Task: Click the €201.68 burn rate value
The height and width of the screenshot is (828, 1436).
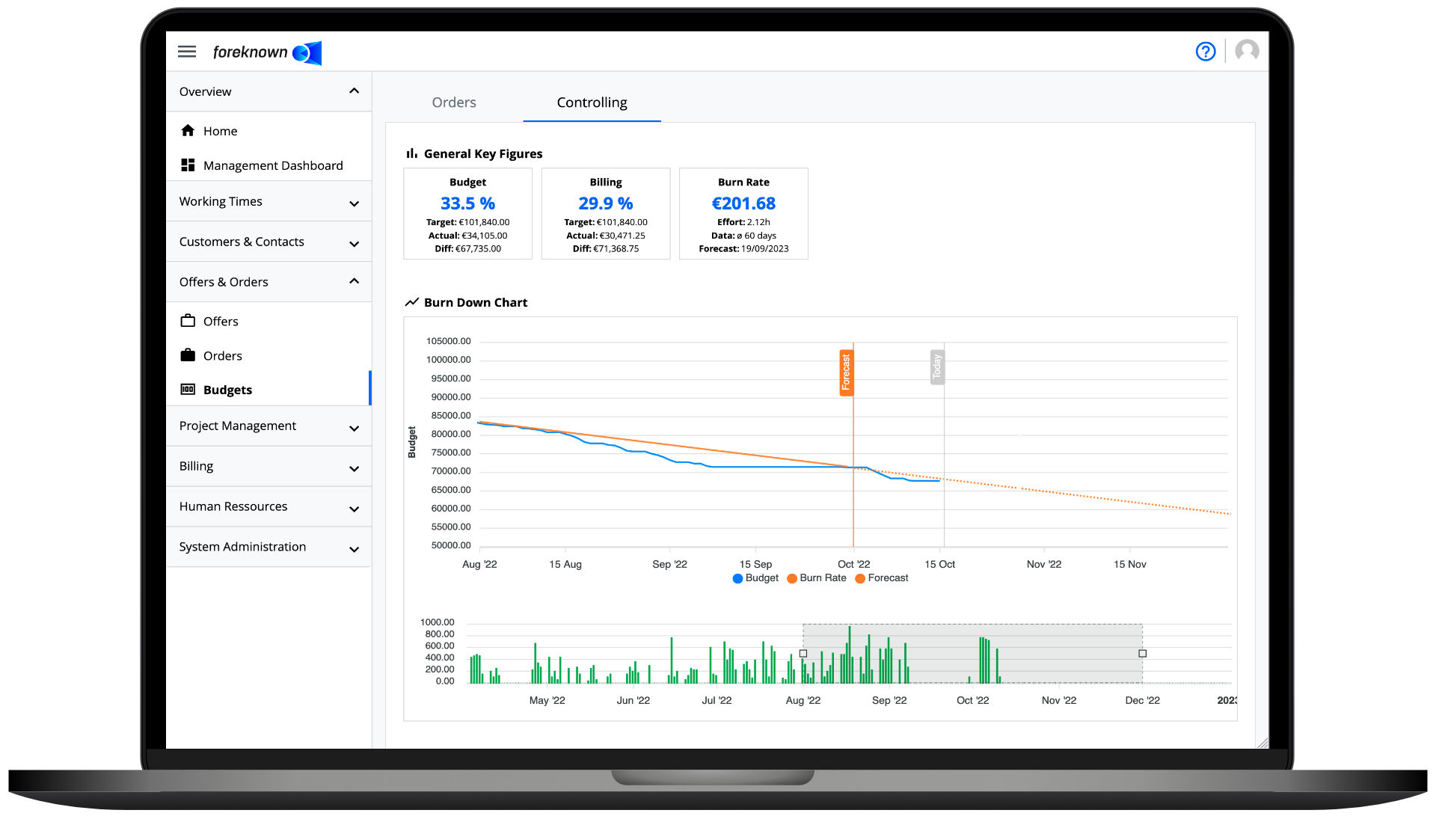Action: pyautogui.click(x=743, y=203)
